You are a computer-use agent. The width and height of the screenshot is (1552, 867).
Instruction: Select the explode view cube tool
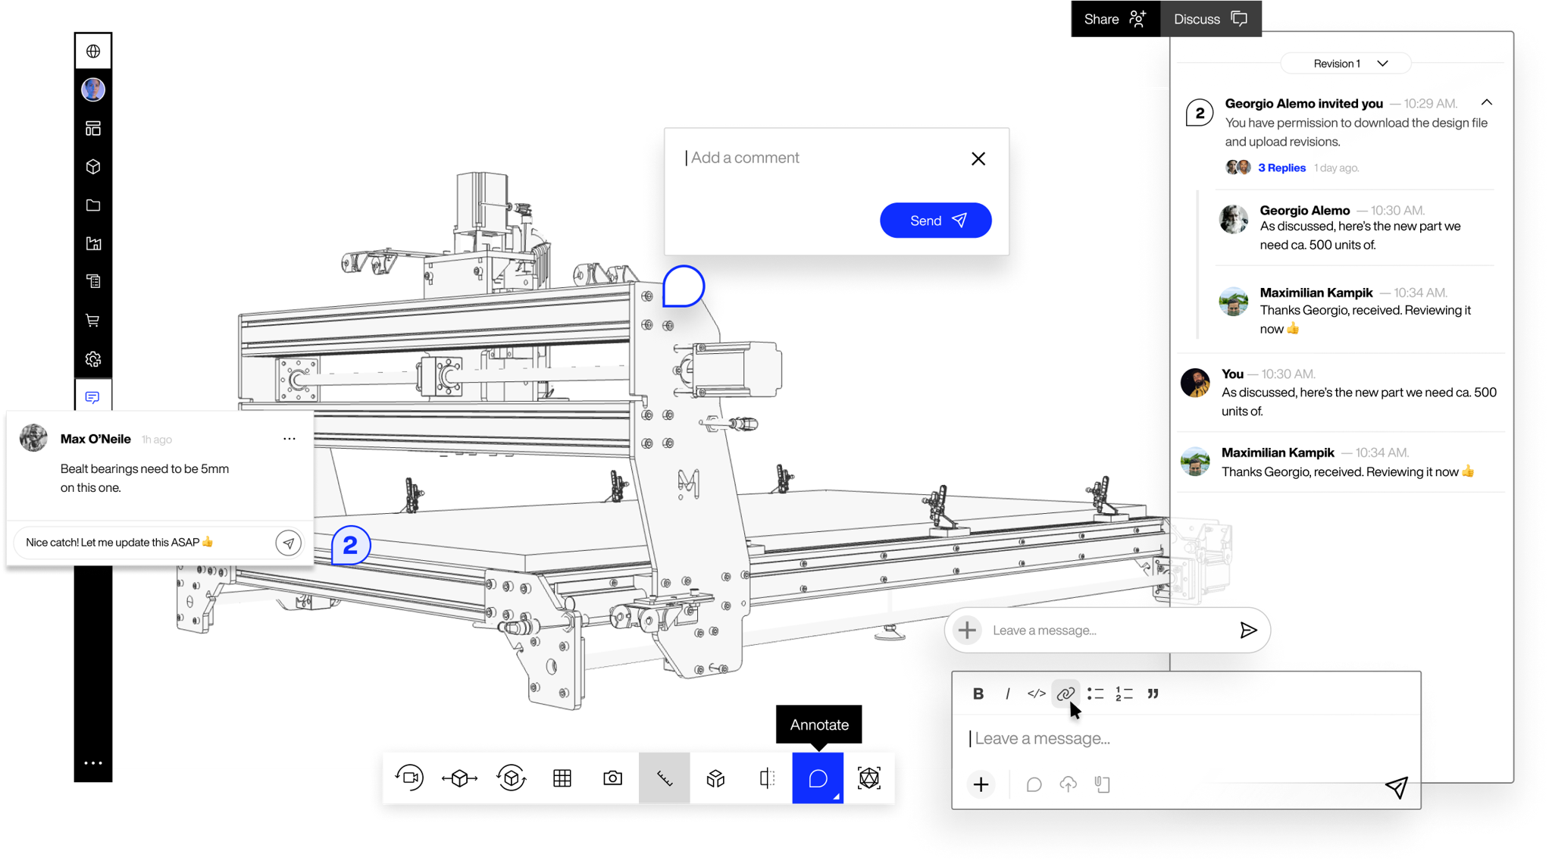pos(460,778)
